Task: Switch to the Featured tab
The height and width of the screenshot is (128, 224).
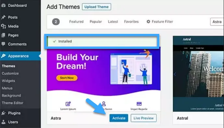Action: tap(76, 21)
